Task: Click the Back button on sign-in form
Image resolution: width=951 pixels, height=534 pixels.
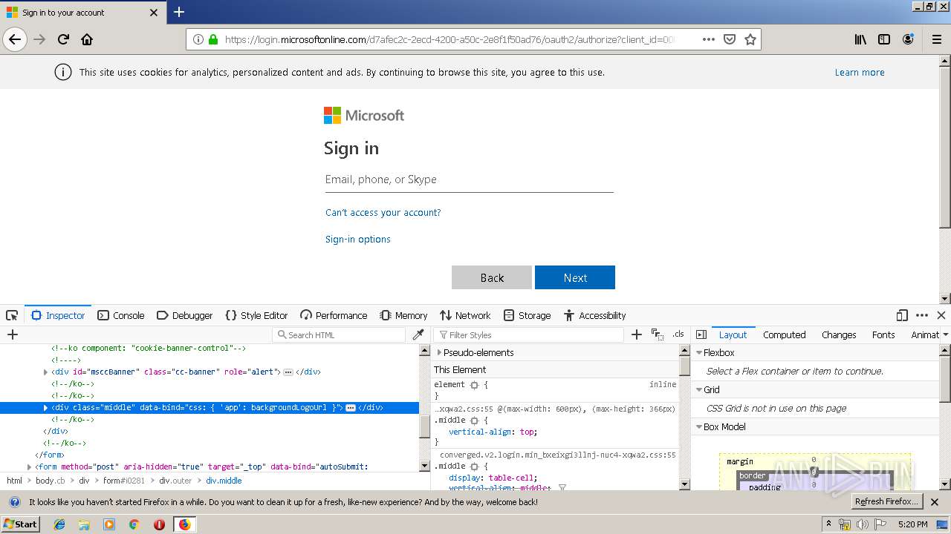Action: 492,277
